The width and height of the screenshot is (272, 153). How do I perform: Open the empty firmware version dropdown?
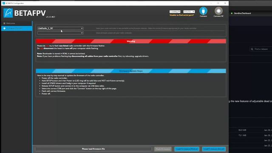coord(60,33)
